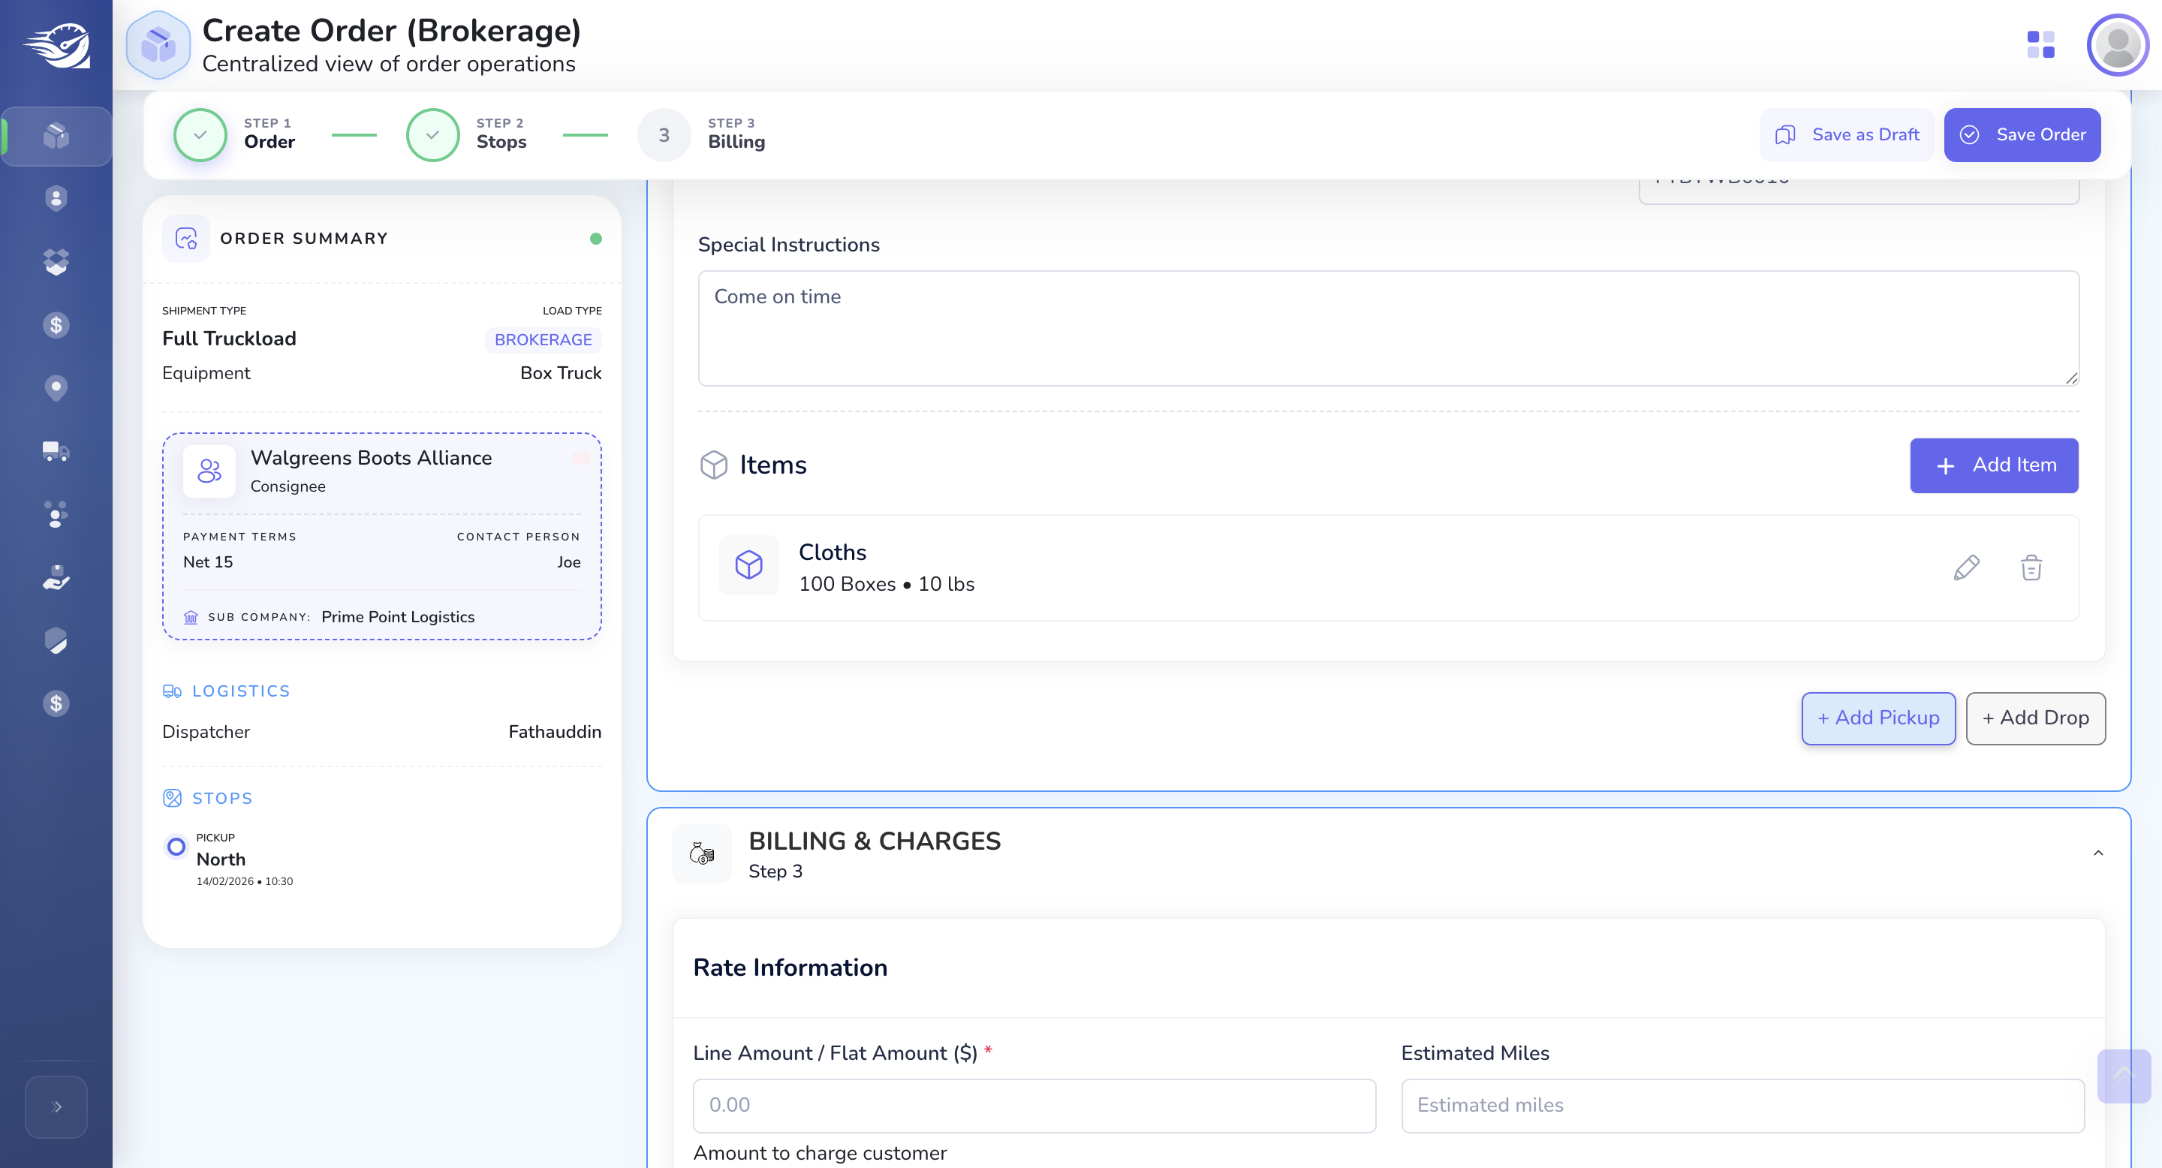Go to Step 3 Billing
Screen dimensions: 2162x1168
click(x=702, y=135)
